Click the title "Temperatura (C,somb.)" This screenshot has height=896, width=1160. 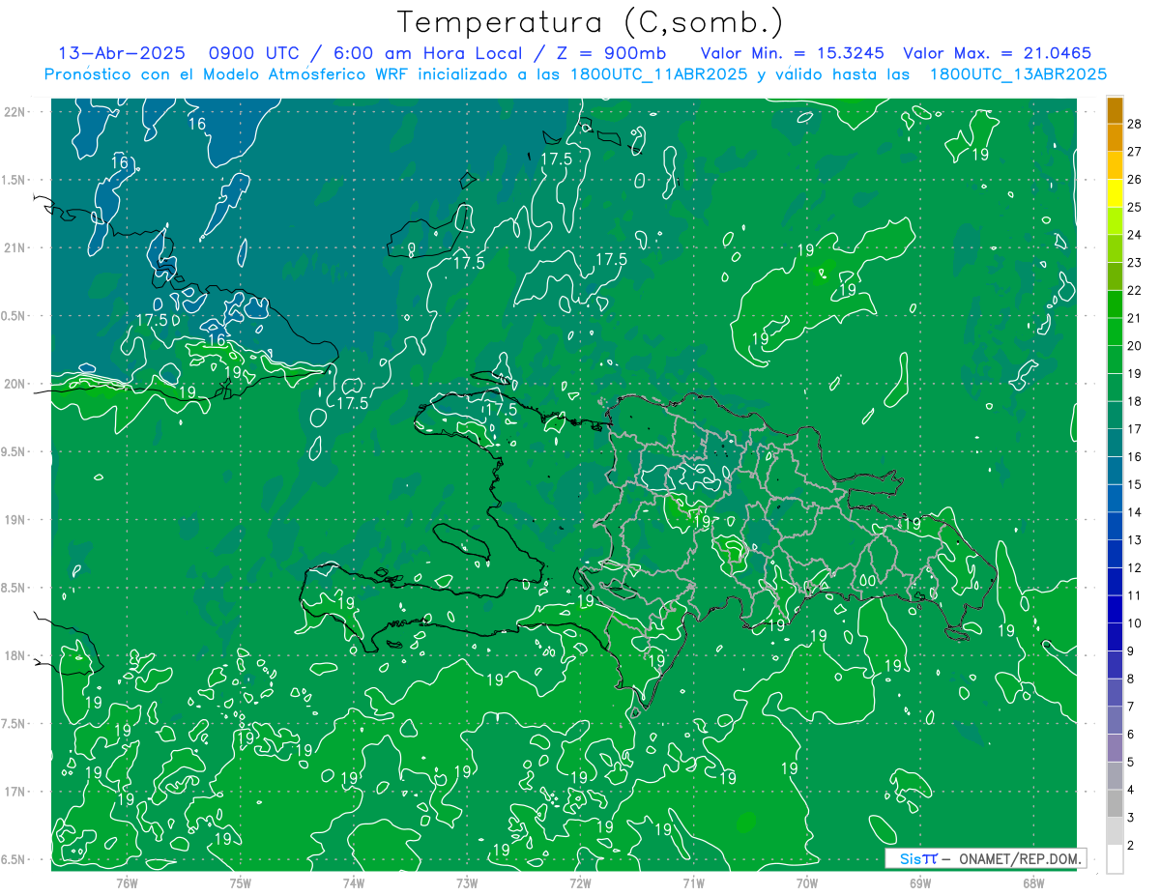[x=590, y=22]
